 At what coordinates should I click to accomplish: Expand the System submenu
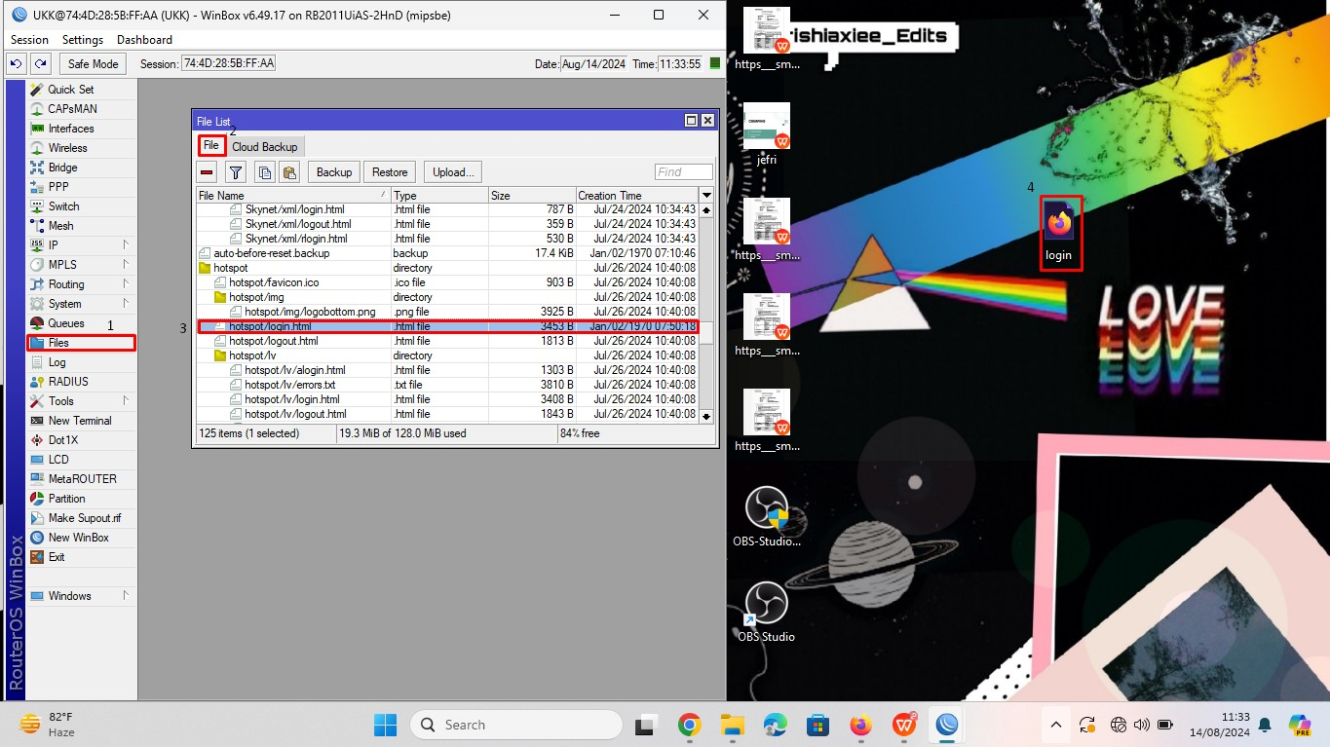point(126,304)
